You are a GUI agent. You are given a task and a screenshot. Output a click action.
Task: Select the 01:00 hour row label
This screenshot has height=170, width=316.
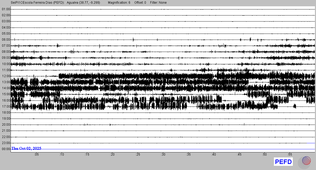point(6,9)
